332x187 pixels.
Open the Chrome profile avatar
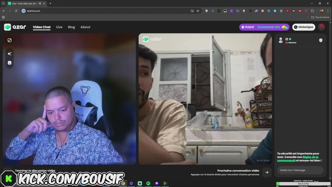[322, 11]
